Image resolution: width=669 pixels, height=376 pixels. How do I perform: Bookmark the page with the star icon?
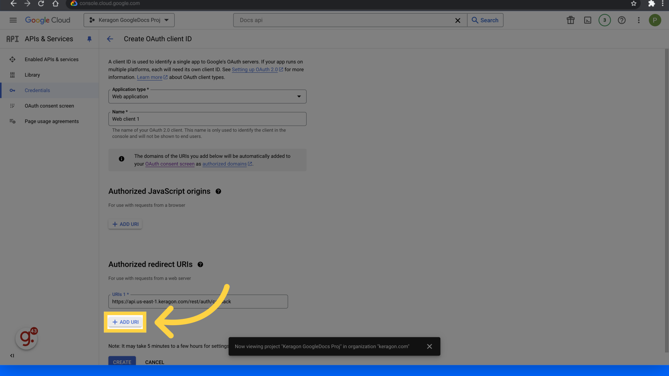pos(633,3)
